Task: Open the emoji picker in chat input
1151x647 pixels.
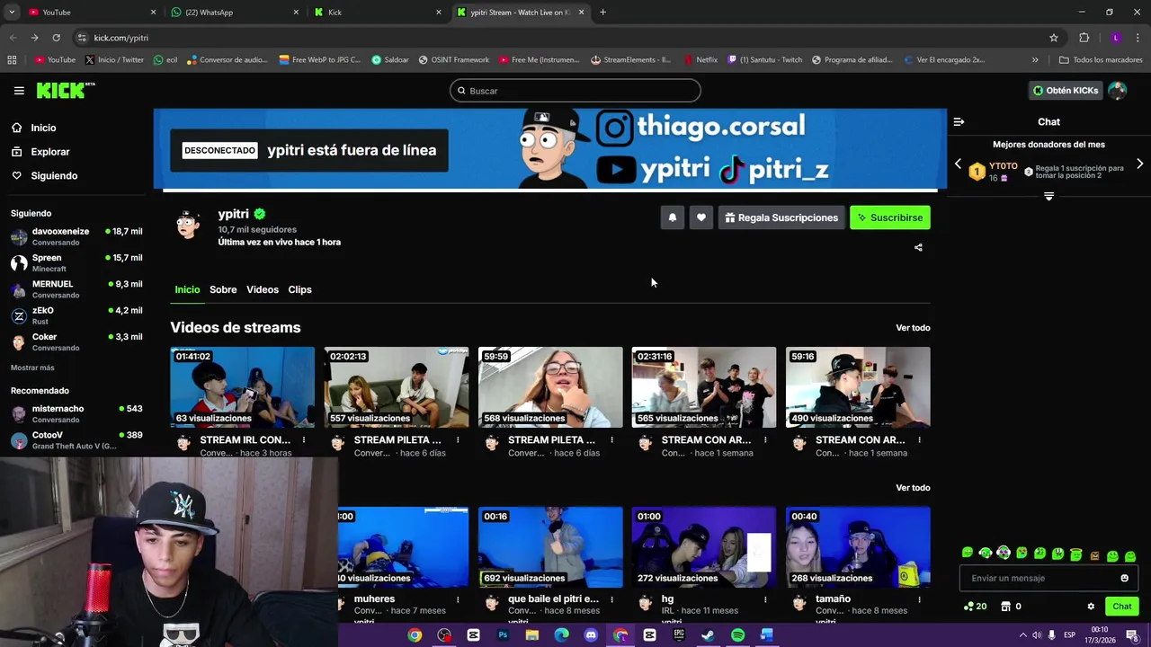Action: [1124, 578]
